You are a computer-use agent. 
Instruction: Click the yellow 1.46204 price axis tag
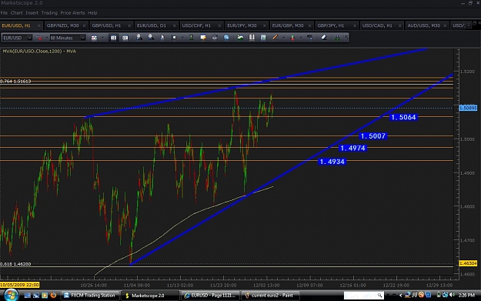tap(468, 263)
